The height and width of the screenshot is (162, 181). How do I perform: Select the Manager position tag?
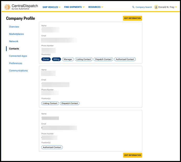[x=68, y=59]
